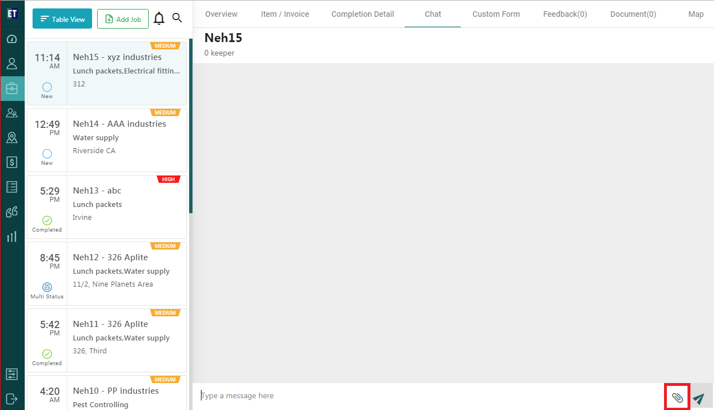The width and height of the screenshot is (714, 410).
Task: Click the MEDIUM priority badge on Neh15
Action: (x=165, y=46)
